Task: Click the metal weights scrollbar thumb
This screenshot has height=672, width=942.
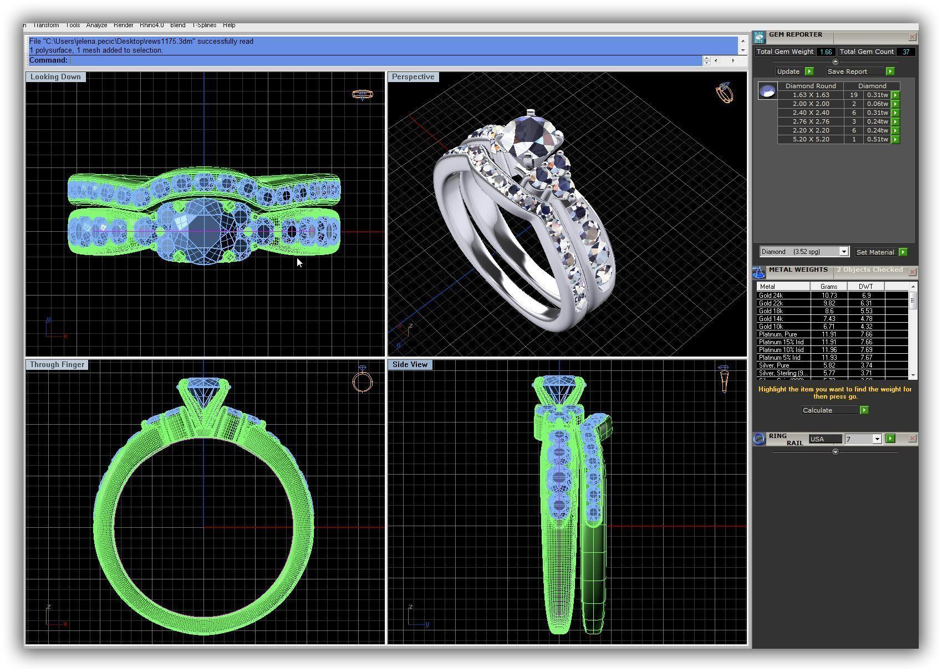Action: click(x=913, y=300)
